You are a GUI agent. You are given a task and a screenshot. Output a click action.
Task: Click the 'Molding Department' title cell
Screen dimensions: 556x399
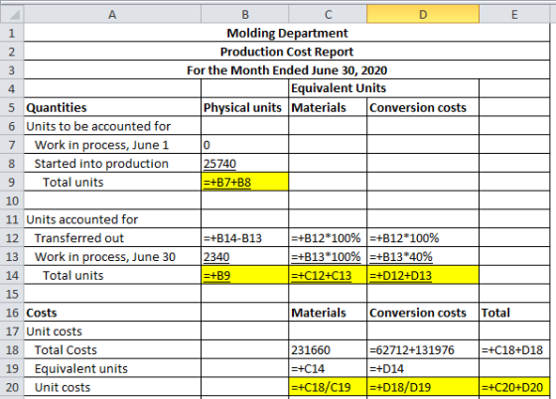pyautogui.click(x=287, y=33)
